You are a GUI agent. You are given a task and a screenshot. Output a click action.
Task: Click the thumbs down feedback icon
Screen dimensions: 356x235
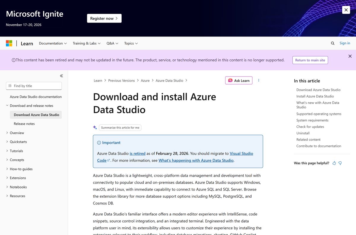pyautogui.click(x=340, y=163)
